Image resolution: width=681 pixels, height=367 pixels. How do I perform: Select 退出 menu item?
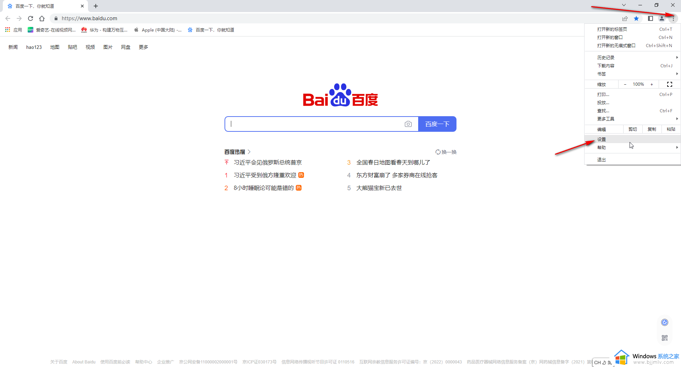coord(633,160)
